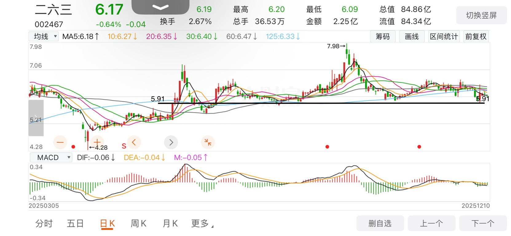Tap the 7.98 high price annotation
Viewport: 511px width, 236px height.
tap(336, 46)
